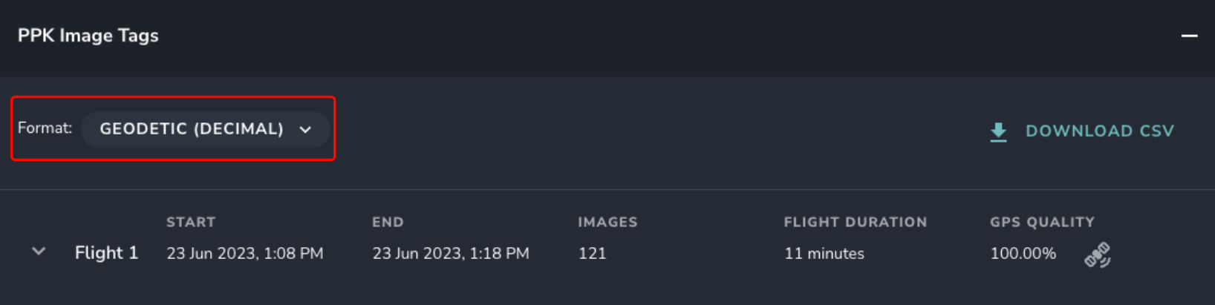This screenshot has width=1215, height=305.
Task: Click the GPS quality satellite icon
Action: click(1097, 255)
